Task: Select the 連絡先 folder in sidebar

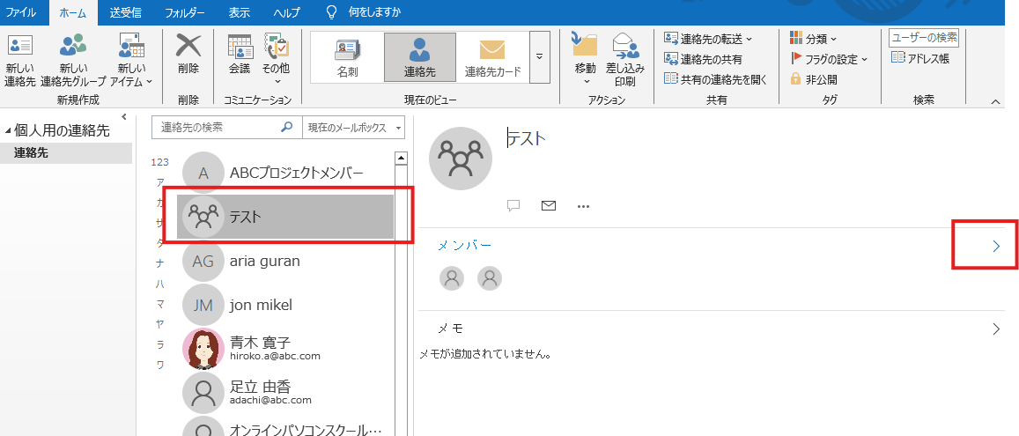Action: (x=66, y=153)
